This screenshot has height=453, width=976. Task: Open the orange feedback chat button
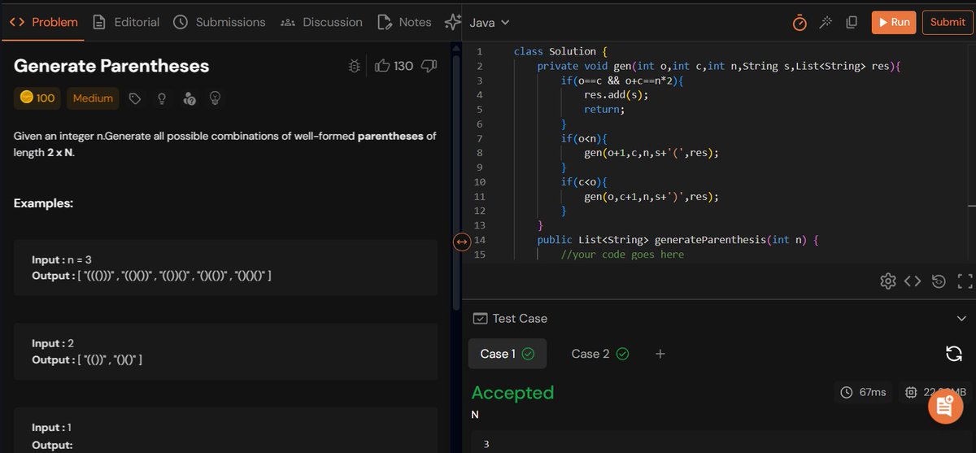coord(945,406)
